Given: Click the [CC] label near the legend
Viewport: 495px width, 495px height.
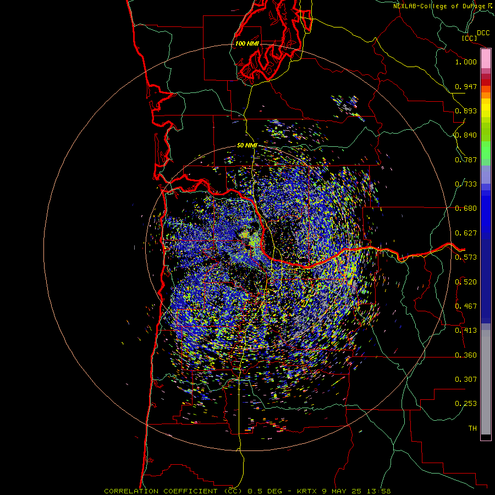Looking at the screenshot, I should (x=469, y=38).
